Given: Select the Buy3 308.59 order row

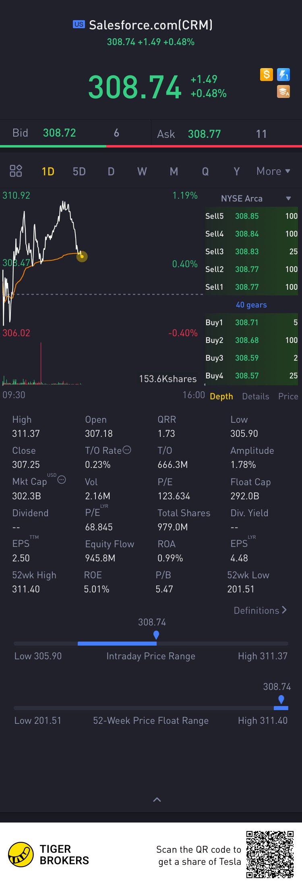Looking at the screenshot, I should (252, 358).
